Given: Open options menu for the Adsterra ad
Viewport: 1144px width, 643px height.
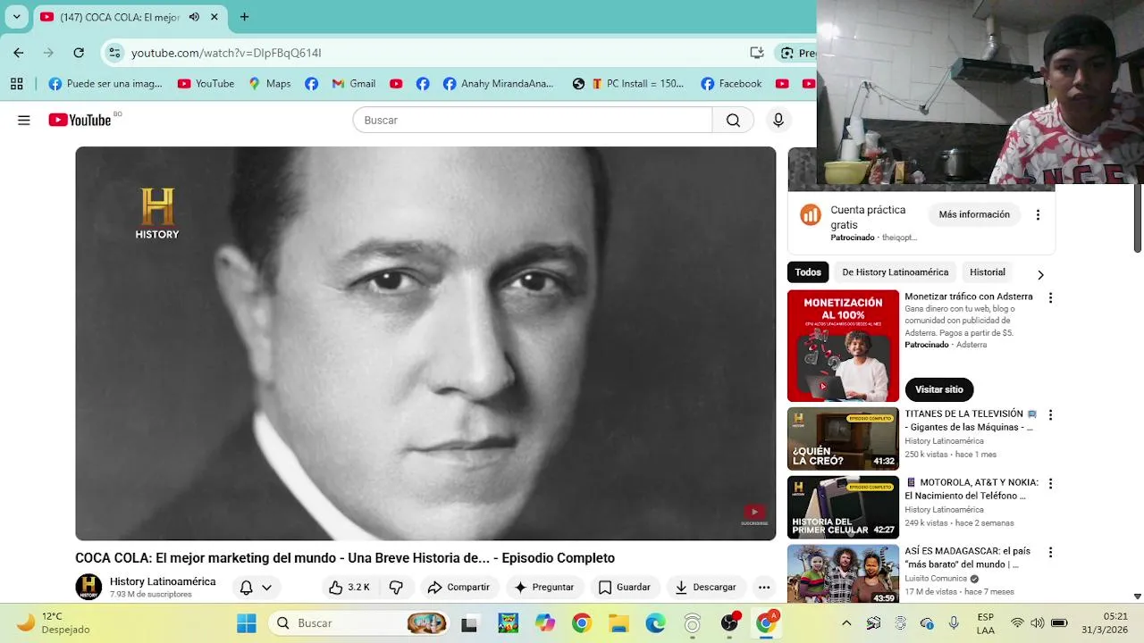Looking at the screenshot, I should (x=1050, y=297).
